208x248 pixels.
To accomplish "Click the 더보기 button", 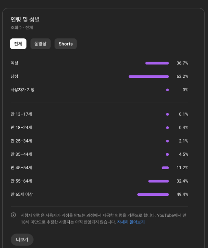I will [22, 239].
